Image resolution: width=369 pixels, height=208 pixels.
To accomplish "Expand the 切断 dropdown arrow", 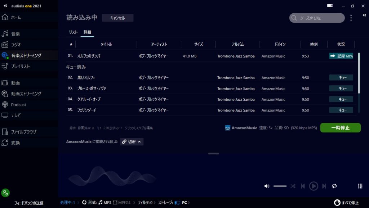I will (x=139, y=142).
